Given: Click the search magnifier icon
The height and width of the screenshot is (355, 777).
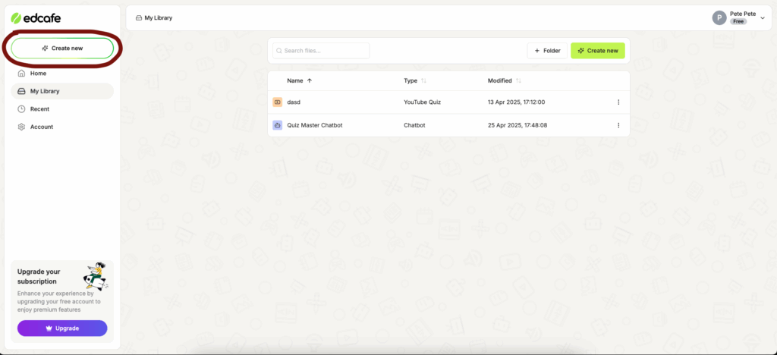Looking at the screenshot, I should (x=279, y=51).
